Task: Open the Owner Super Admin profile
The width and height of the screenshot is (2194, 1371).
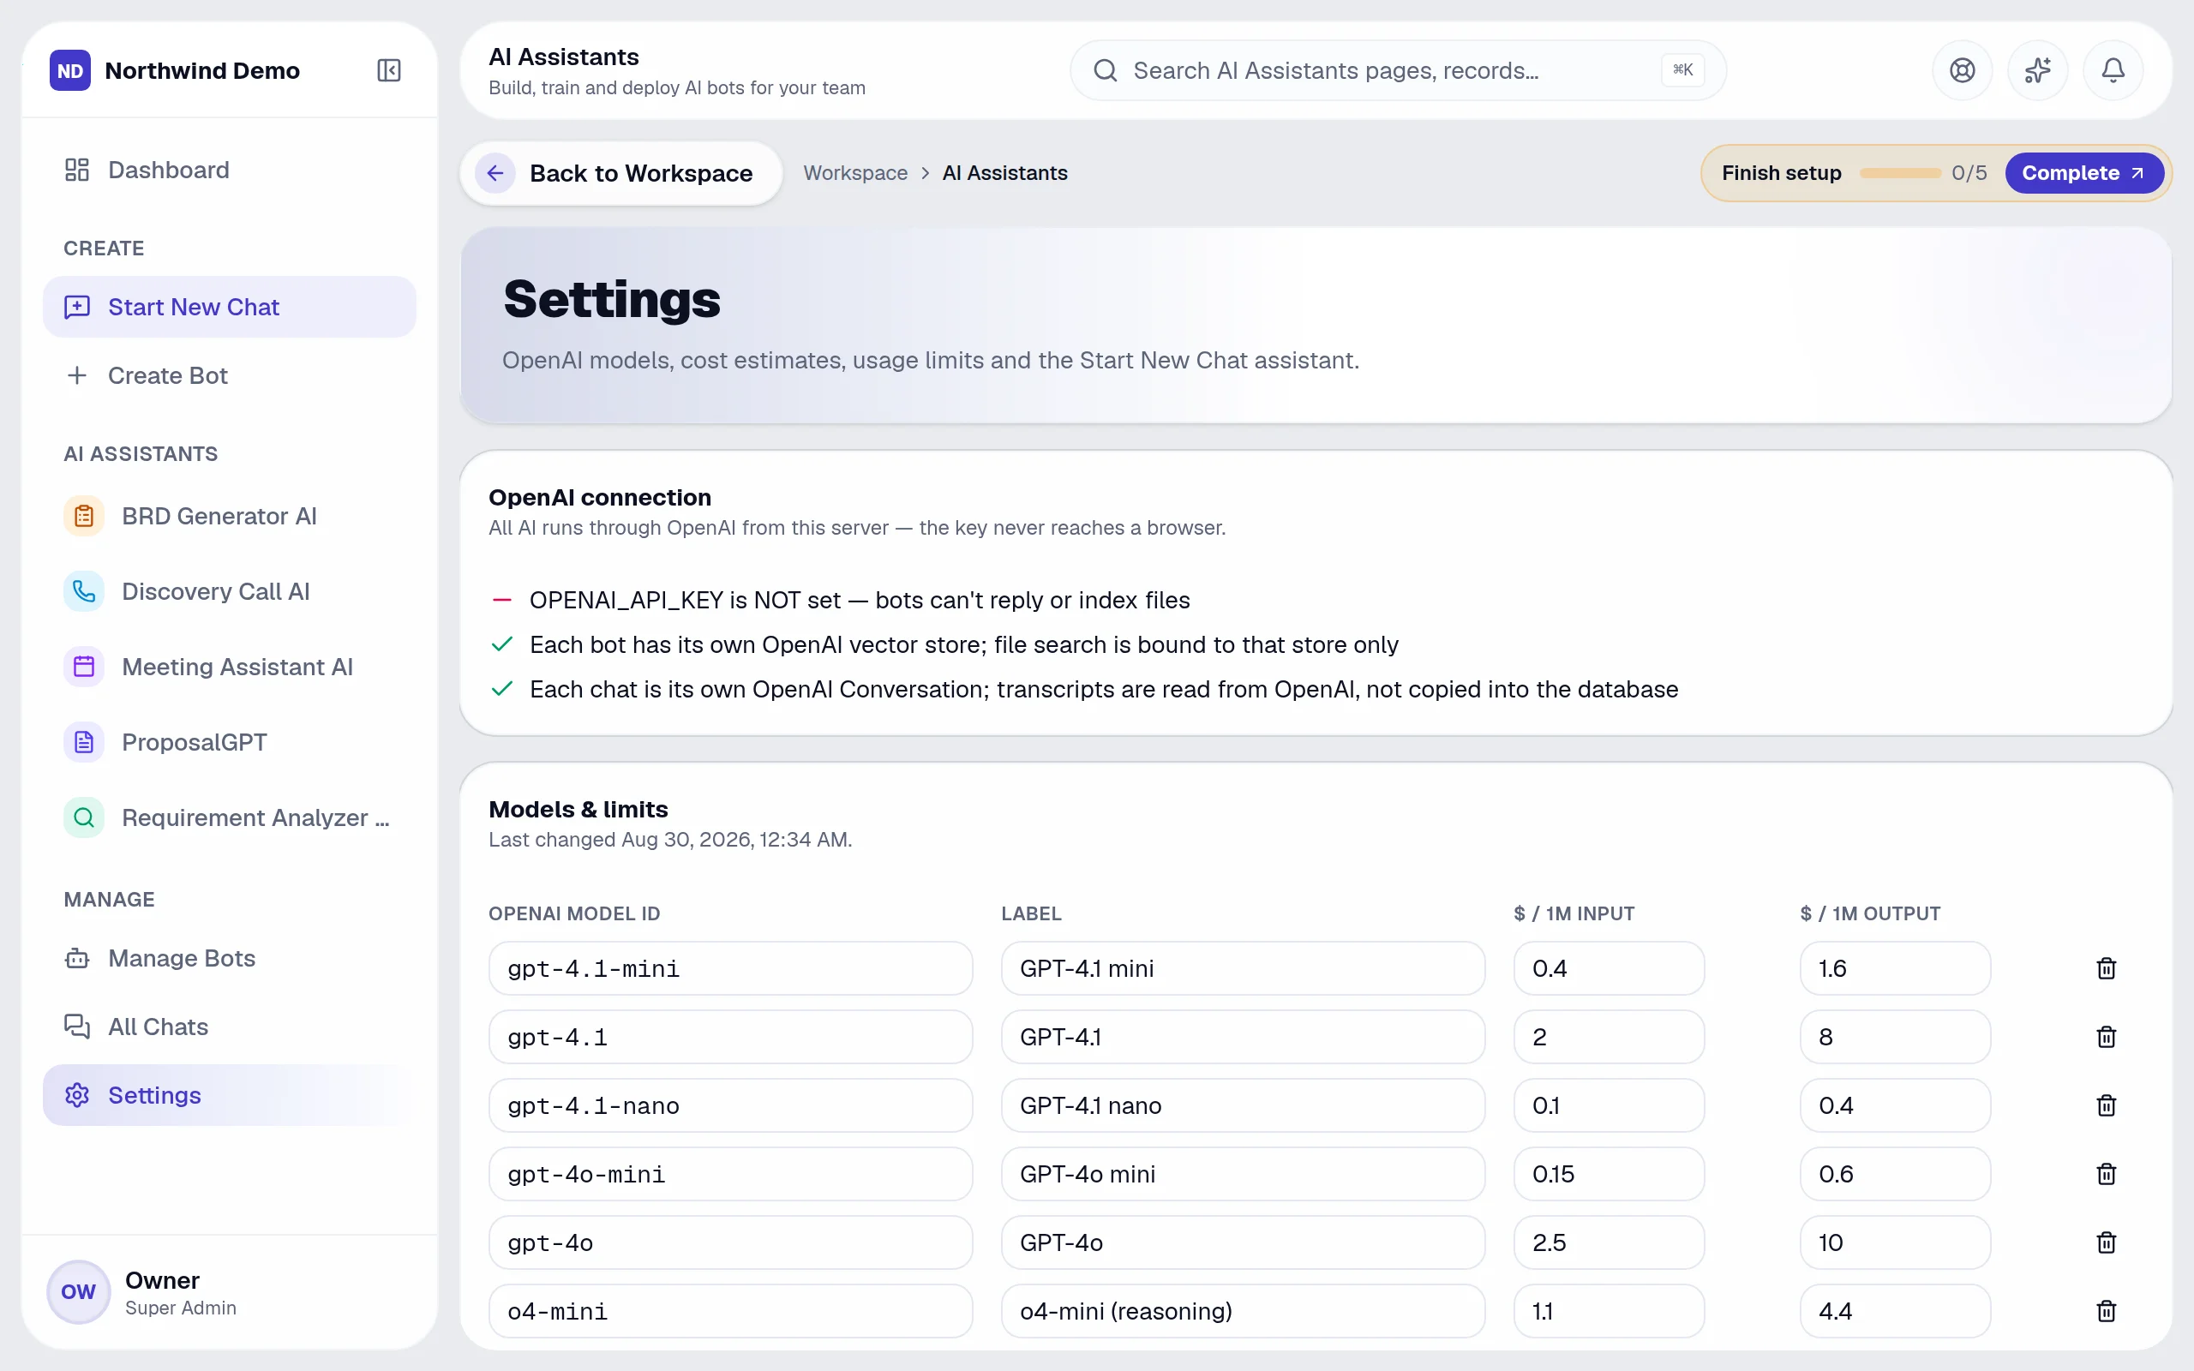Action: pyautogui.click(x=230, y=1292)
